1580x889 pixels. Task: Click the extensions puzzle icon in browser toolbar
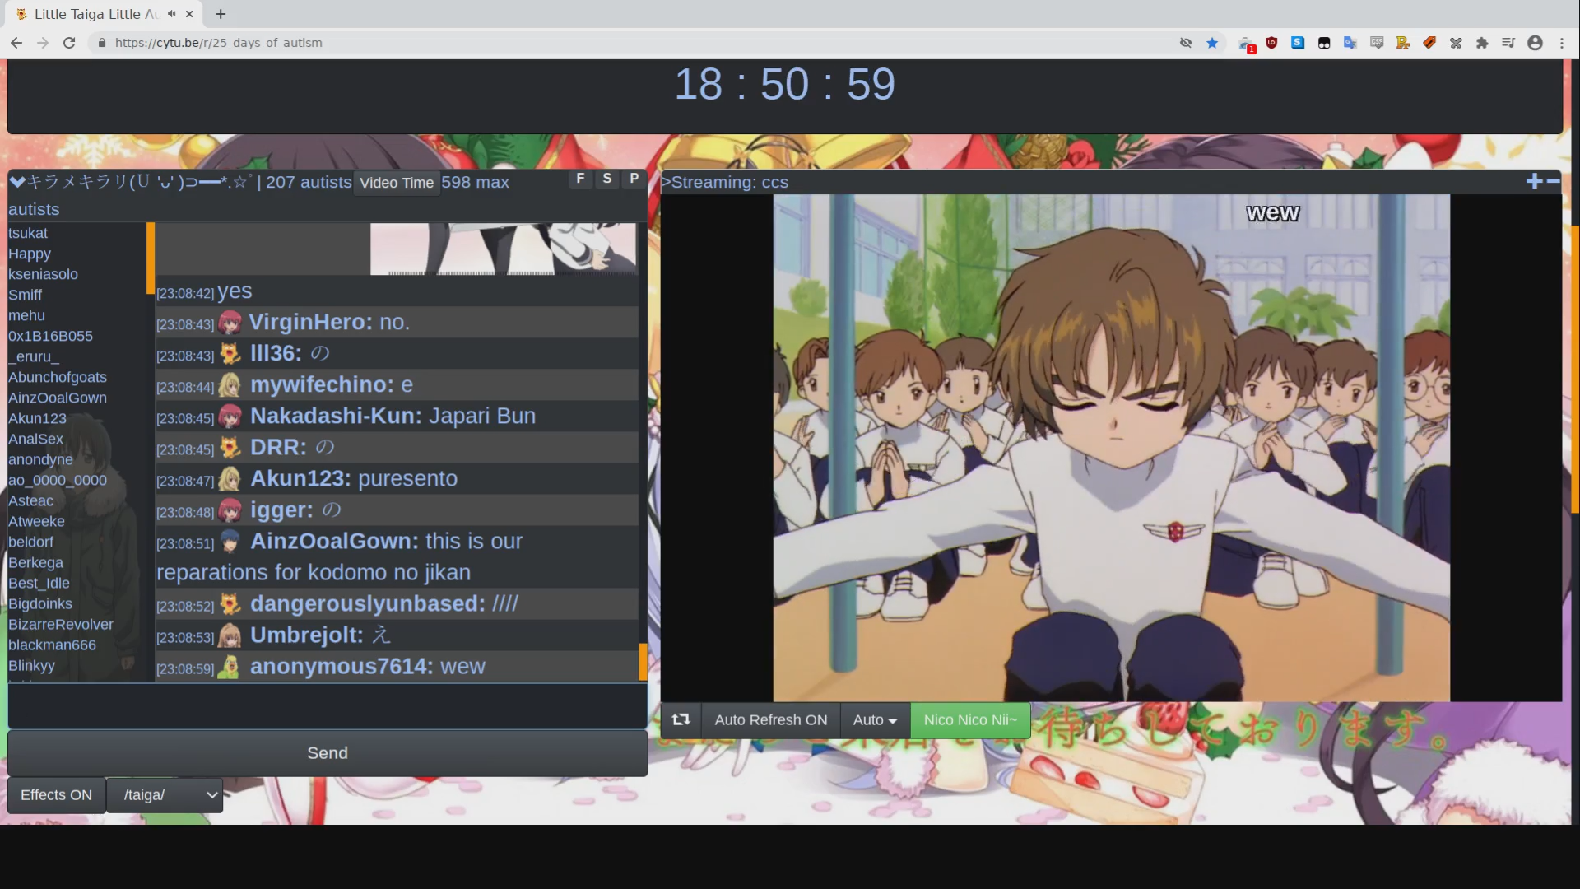(1481, 42)
